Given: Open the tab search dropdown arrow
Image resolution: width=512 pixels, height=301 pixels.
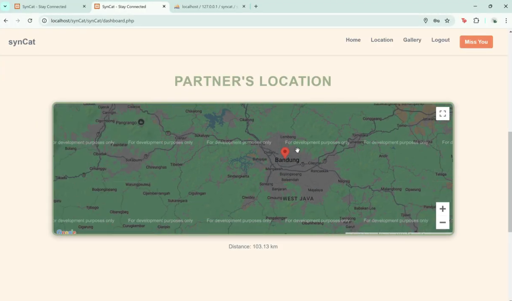Looking at the screenshot, I should (5, 6).
